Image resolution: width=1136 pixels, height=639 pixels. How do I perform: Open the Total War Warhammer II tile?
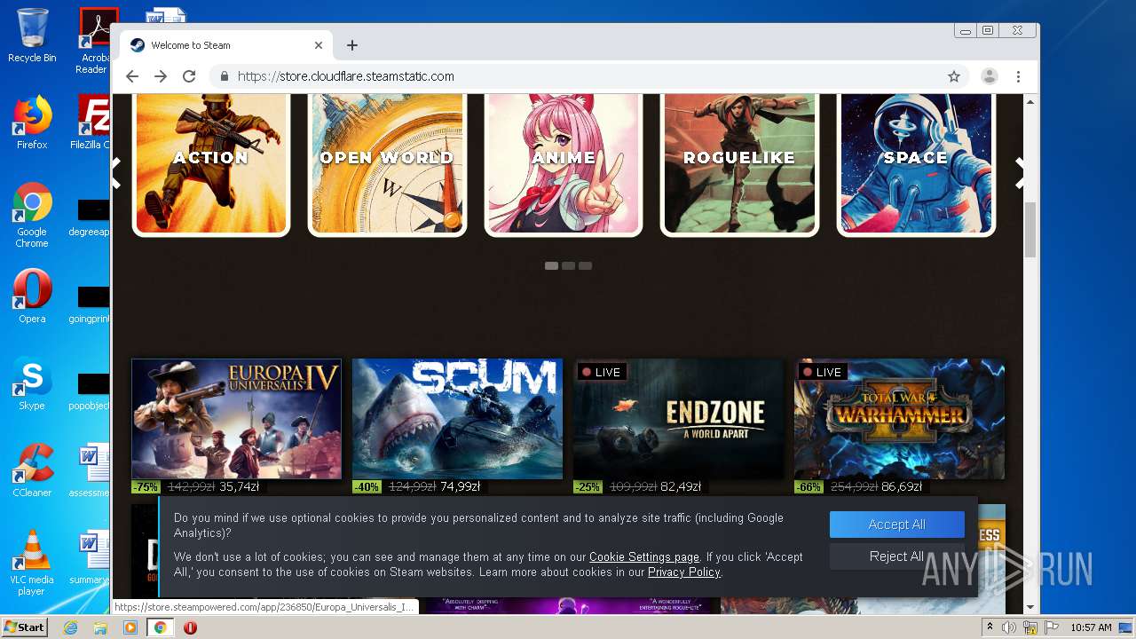pyautogui.click(x=899, y=419)
